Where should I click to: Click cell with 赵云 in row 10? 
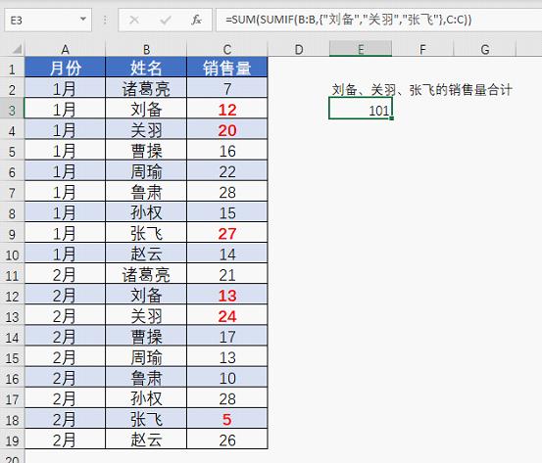146,254
